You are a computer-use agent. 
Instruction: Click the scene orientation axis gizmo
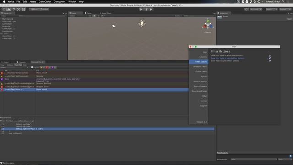coord(208,24)
